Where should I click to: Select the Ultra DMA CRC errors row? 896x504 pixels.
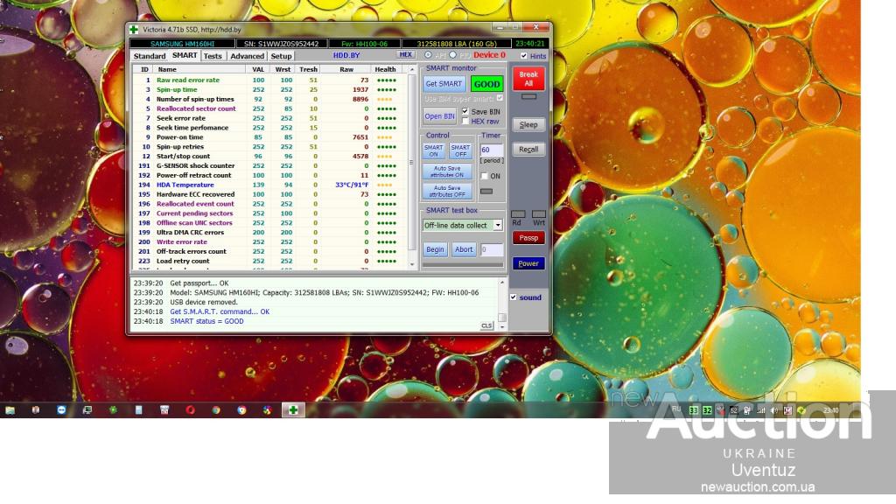coord(269,232)
